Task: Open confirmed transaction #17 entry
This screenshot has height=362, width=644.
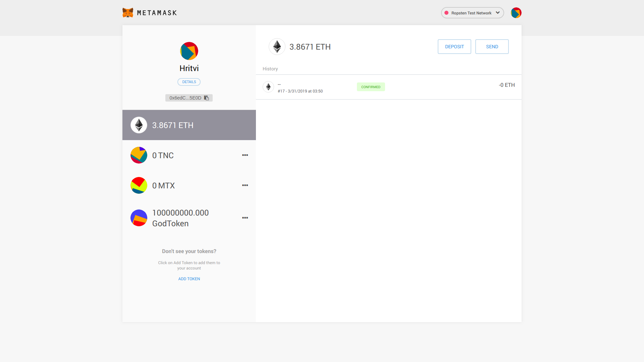Action: coord(388,87)
